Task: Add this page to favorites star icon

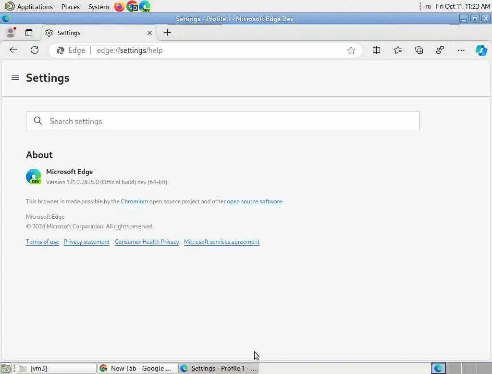Action: [351, 50]
